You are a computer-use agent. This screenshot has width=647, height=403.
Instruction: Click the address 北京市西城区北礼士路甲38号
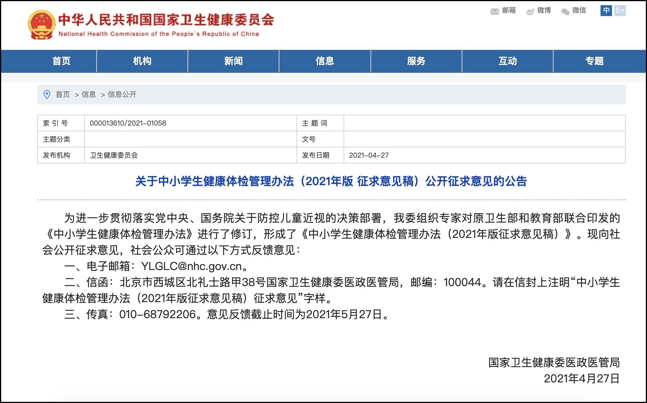(x=192, y=282)
